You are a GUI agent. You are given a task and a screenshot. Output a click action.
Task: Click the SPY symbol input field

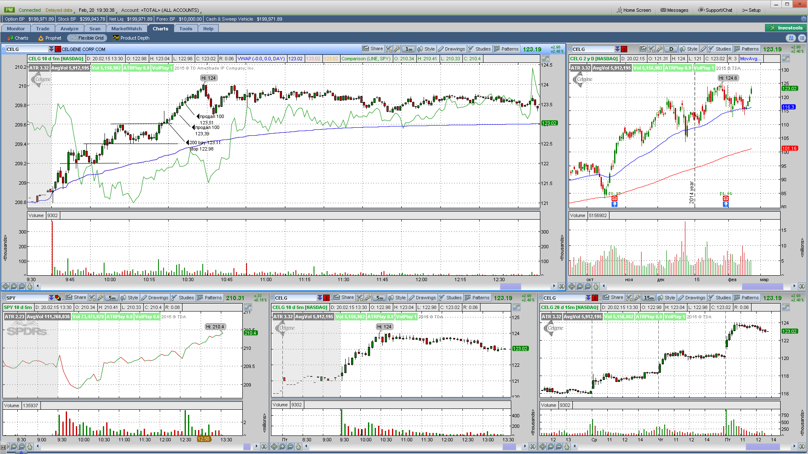tap(27, 298)
